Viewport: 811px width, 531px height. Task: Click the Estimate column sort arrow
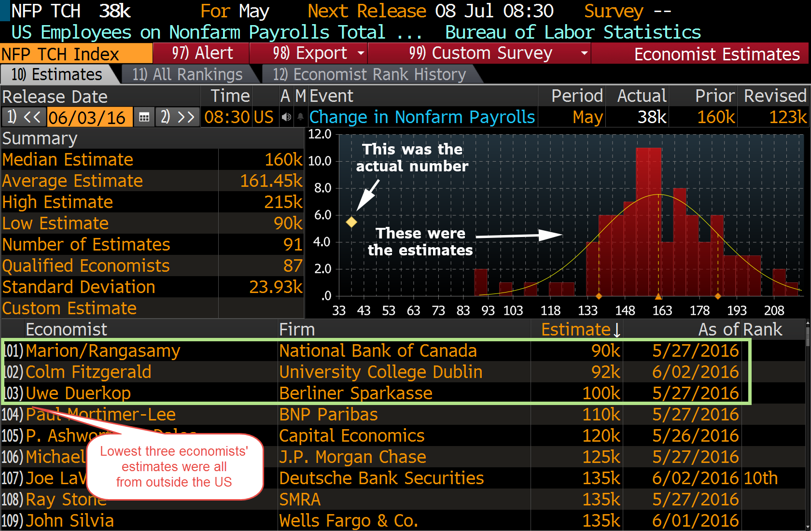(616, 330)
